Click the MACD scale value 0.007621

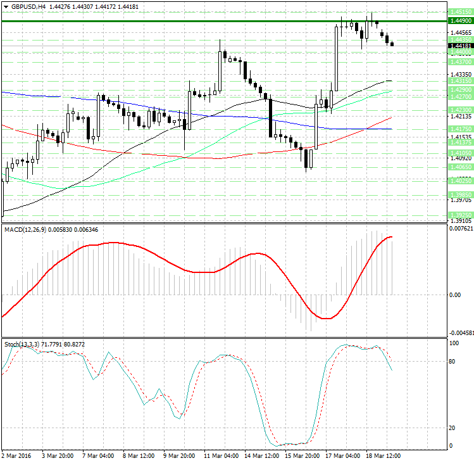(x=461, y=229)
